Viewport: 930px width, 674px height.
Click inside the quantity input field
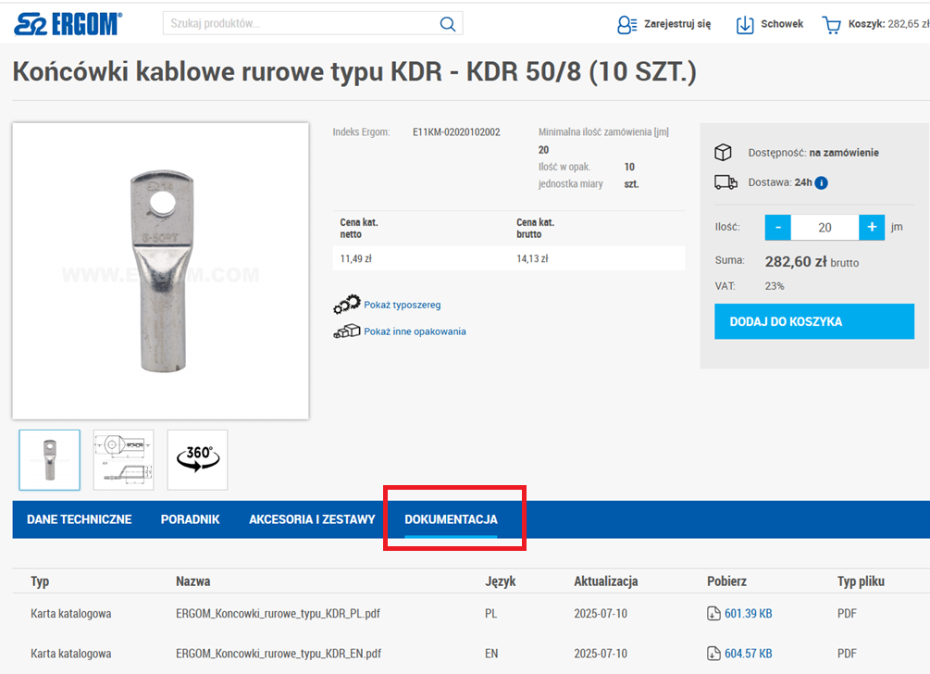[x=825, y=227]
